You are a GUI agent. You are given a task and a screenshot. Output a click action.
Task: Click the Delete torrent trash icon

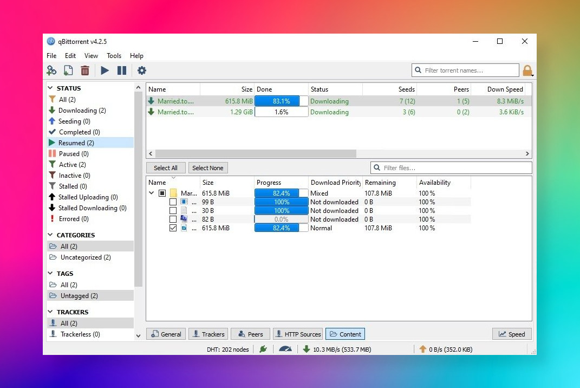85,70
